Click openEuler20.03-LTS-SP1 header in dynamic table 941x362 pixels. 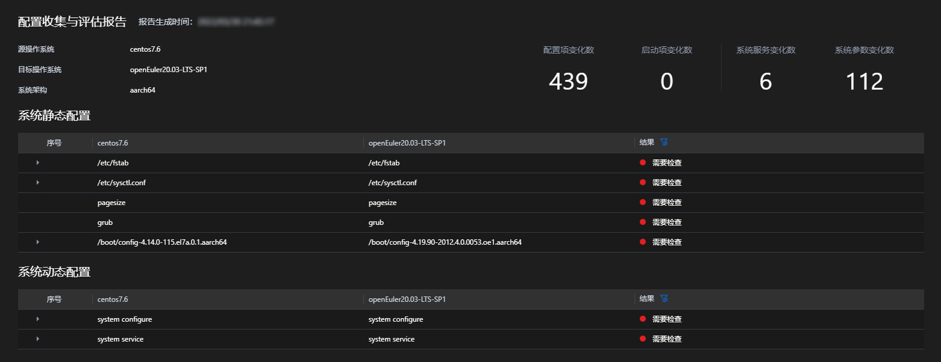tap(407, 299)
